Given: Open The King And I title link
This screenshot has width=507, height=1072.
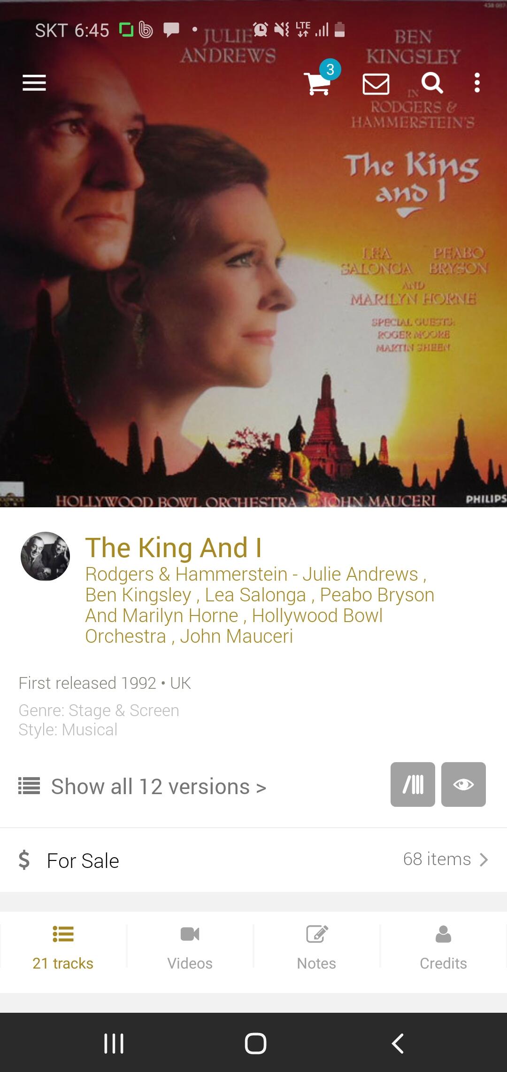Looking at the screenshot, I should (x=173, y=548).
